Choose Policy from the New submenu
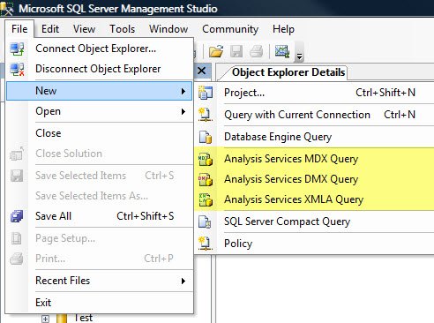The height and width of the screenshot is (323, 434). (x=314, y=244)
